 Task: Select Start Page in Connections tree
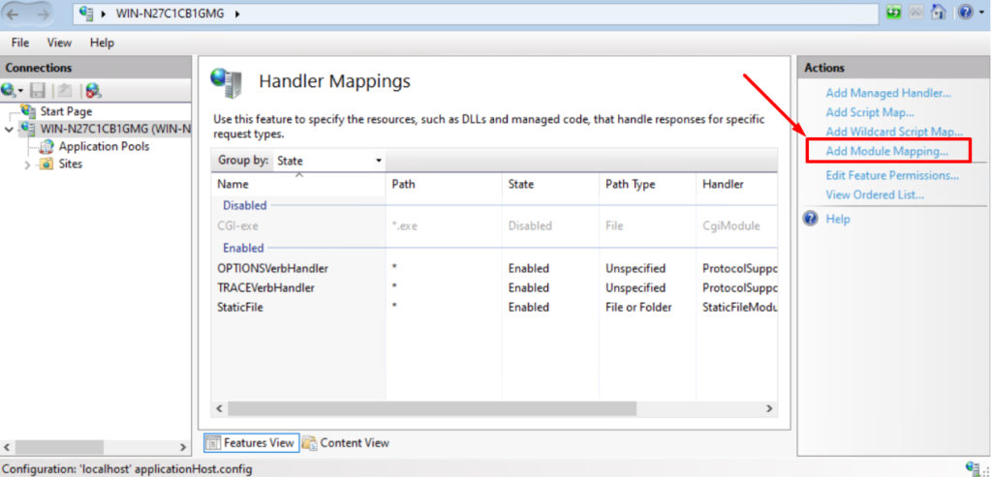tap(66, 111)
